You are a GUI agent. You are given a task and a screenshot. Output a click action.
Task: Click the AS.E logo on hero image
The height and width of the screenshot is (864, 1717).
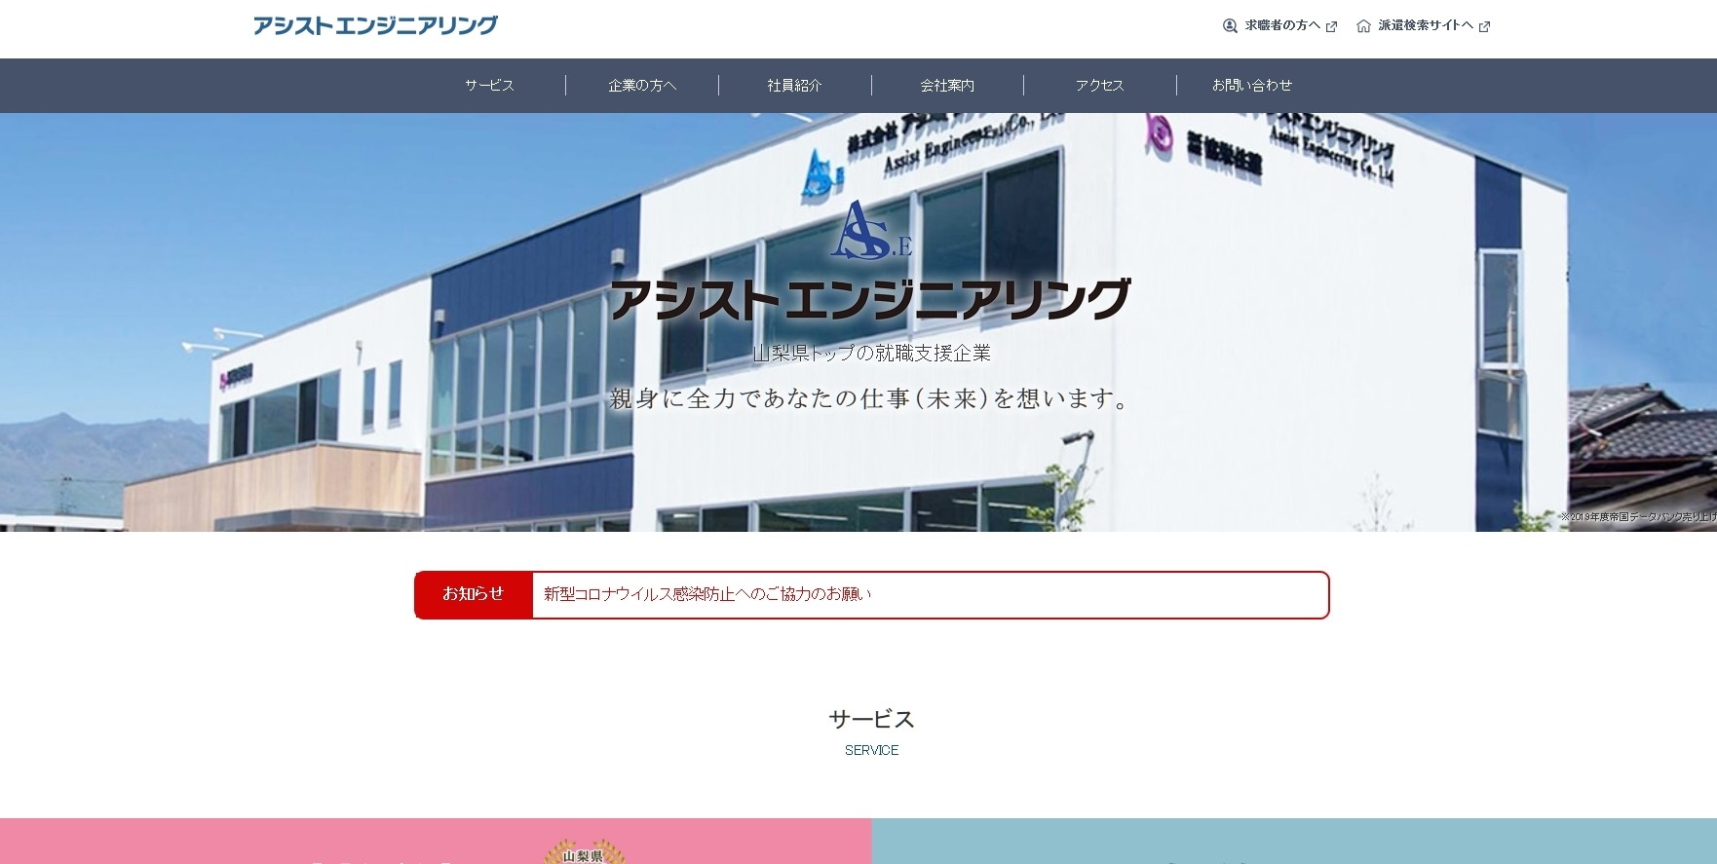pyautogui.click(x=871, y=231)
